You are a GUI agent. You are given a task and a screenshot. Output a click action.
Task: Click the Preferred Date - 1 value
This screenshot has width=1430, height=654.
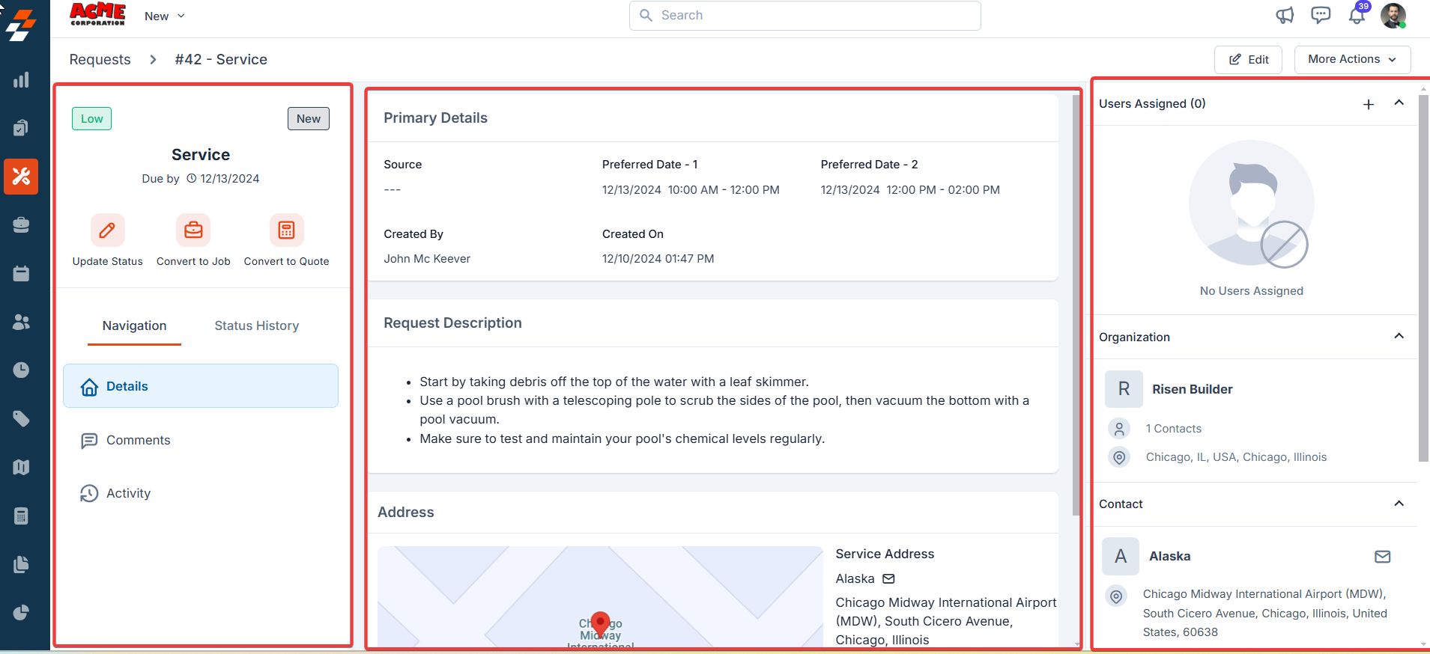point(691,190)
